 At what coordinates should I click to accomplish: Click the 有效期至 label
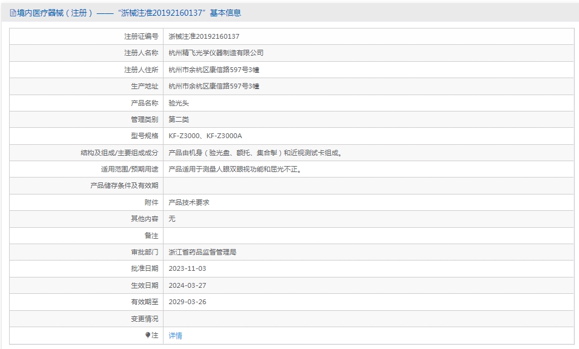tap(144, 302)
